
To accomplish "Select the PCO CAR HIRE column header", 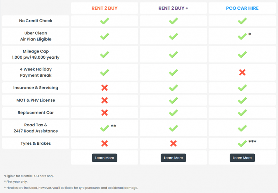I will click(x=242, y=8).
